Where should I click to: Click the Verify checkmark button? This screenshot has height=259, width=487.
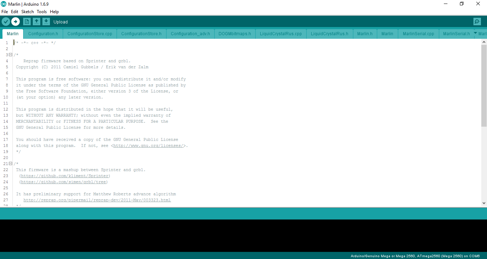pyautogui.click(x=6, y=22)
